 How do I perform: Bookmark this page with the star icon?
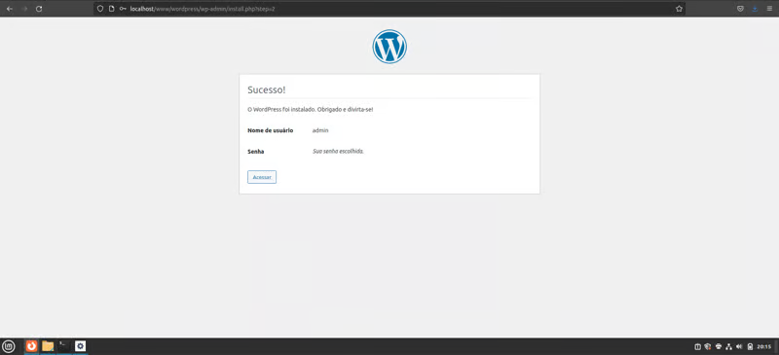[x=679, y=9]
